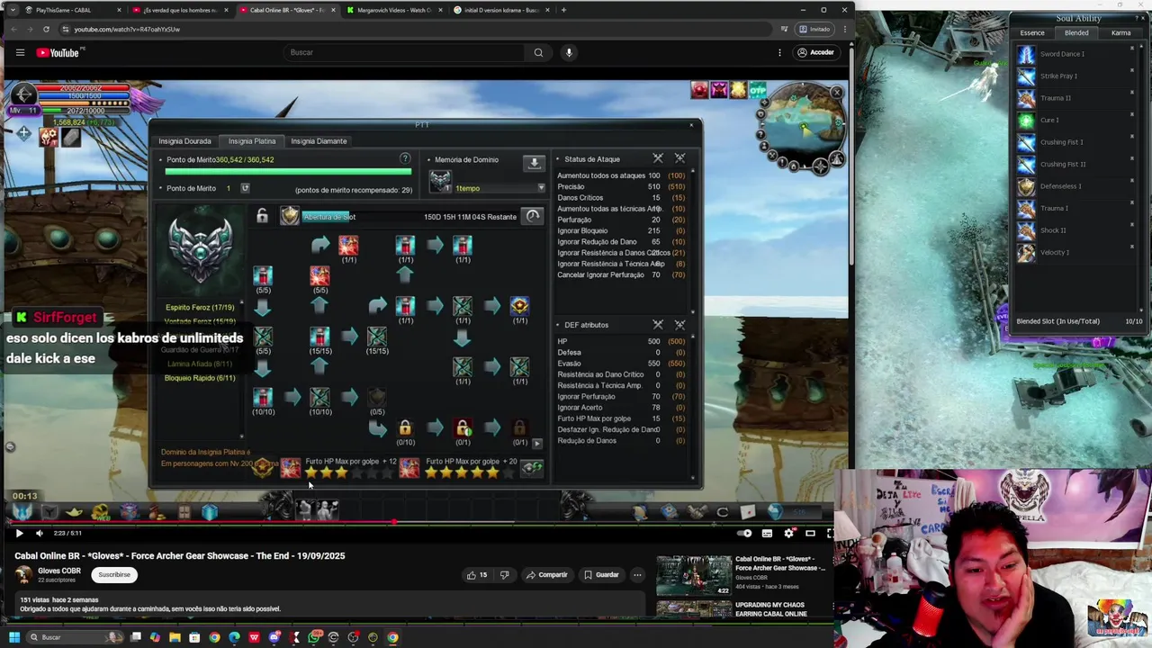Viewport: 1152px width, 648px height.
Task: Click the Suscribirse button
Action: click(x=114, y=574)
